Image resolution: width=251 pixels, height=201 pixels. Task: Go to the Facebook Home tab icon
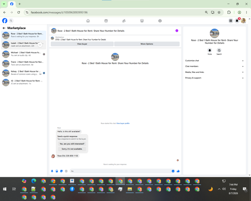(x=88, y=21)
